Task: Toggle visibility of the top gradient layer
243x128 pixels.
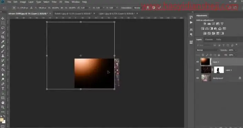Action: [x=198, y=62]
